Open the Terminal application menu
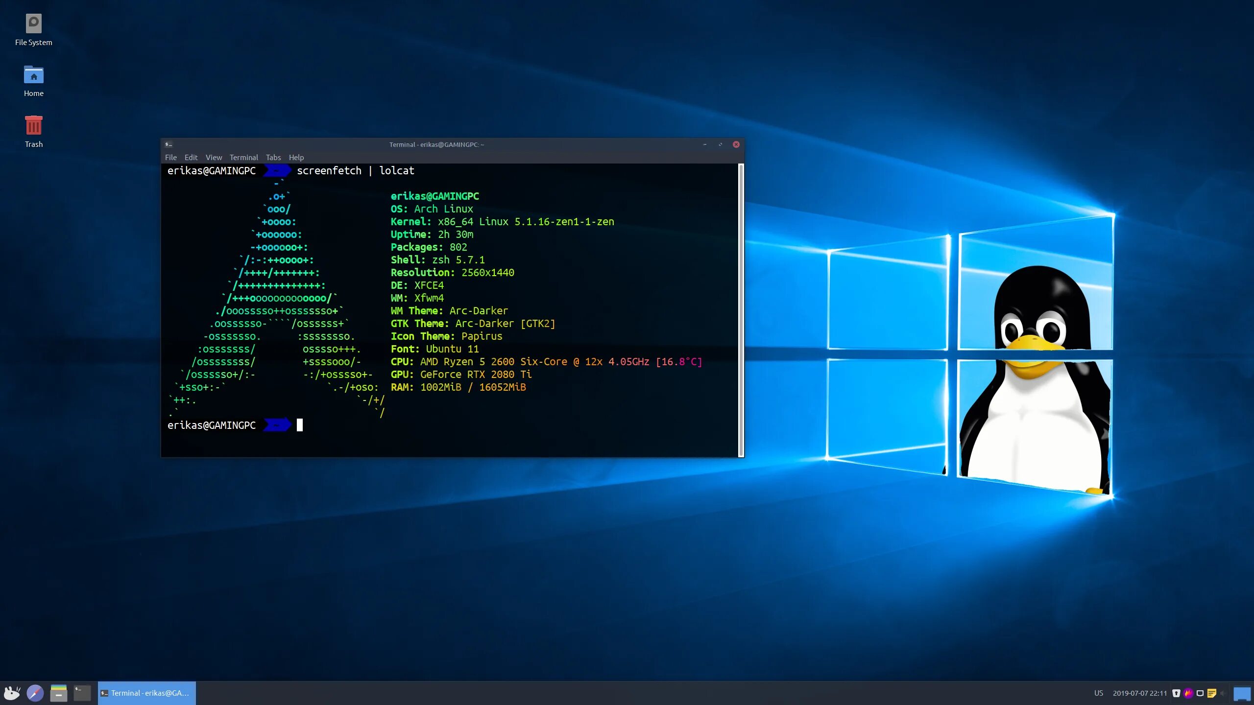This screenshot has width=1254, height=705. 244,158
